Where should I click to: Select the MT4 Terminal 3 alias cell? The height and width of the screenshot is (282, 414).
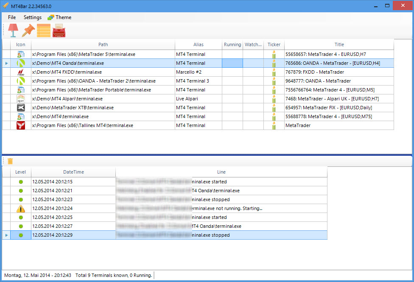198,81
